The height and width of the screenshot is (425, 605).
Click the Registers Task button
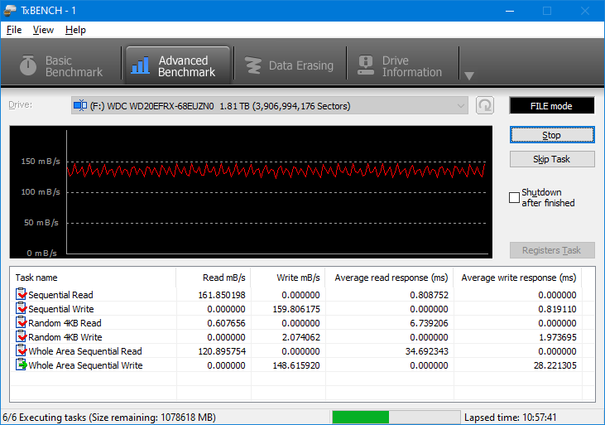(x=552, y=250)
